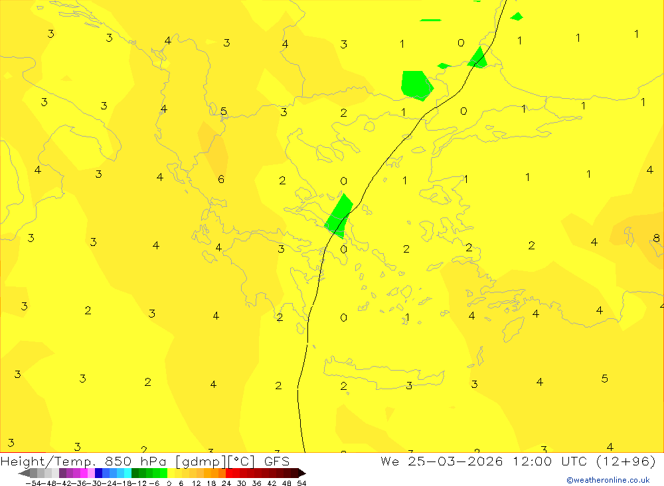Click the '54' label at the legend's right end
Screen dimensions: 664x486
tap(301, 483)
